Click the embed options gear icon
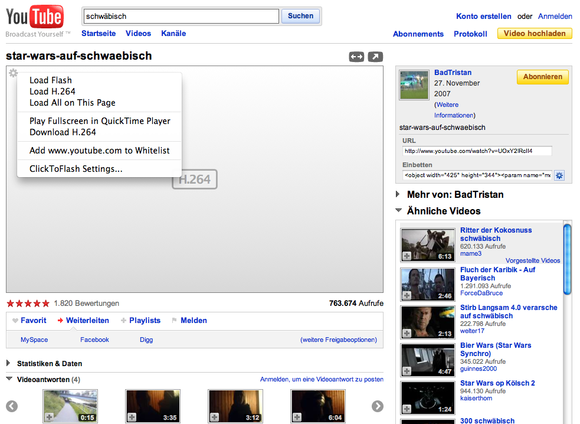580x424 pixels. point(559,175)
